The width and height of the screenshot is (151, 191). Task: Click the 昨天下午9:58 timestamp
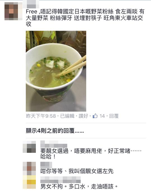coord(41,116)
